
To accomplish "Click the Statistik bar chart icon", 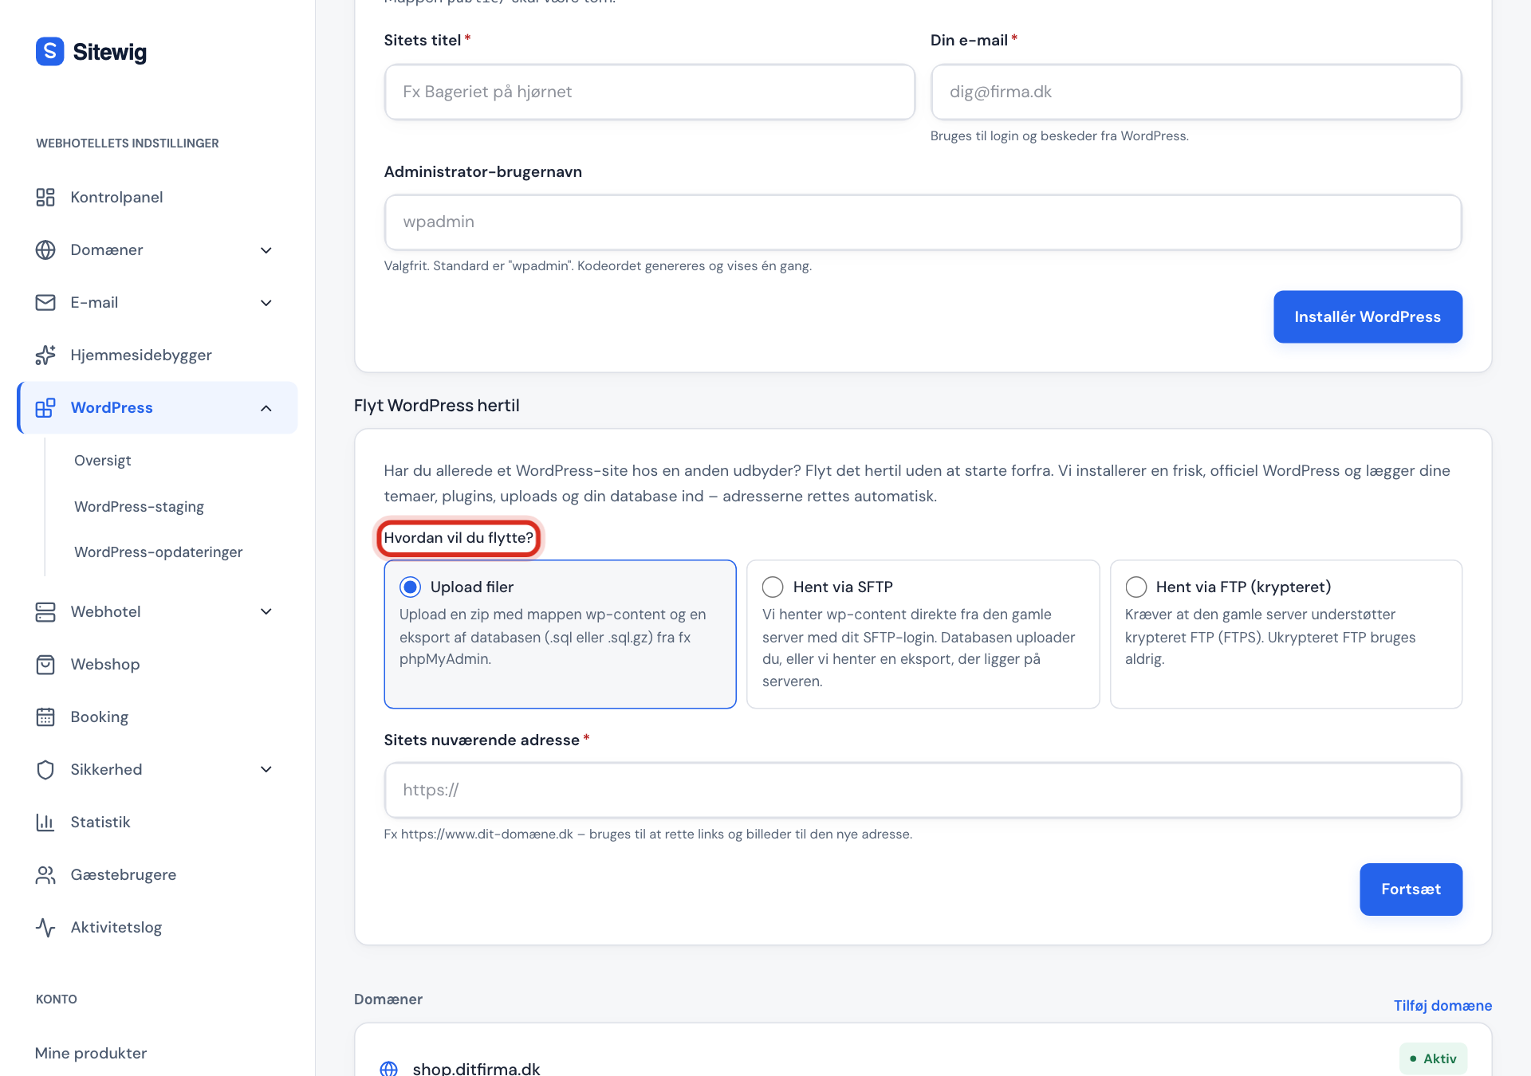I will coord(45,822).
